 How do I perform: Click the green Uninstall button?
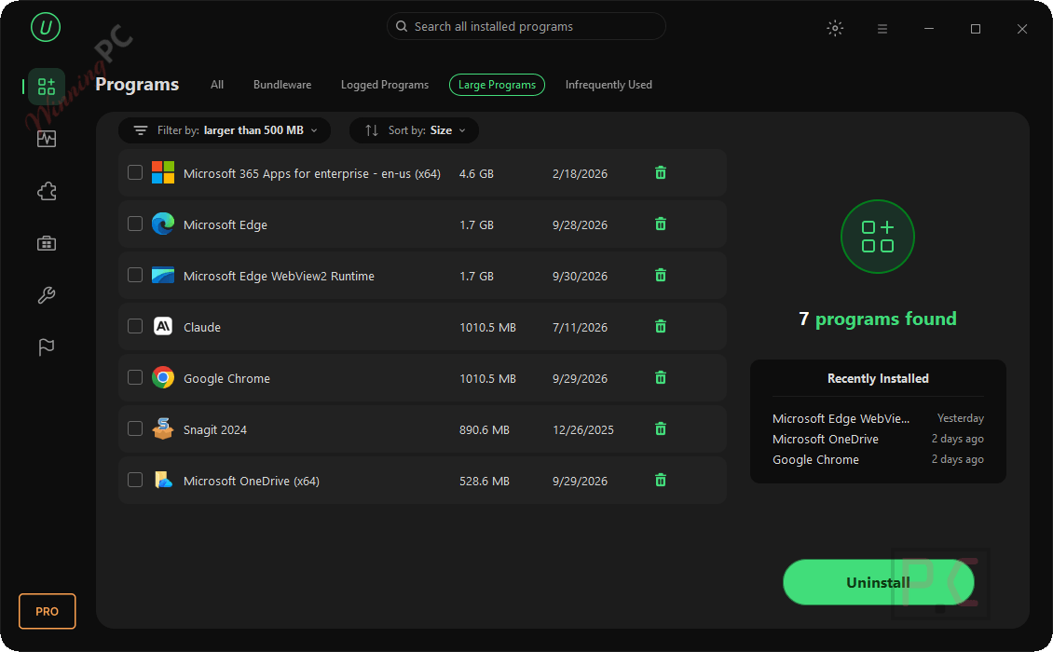click(x=878, y=582)
